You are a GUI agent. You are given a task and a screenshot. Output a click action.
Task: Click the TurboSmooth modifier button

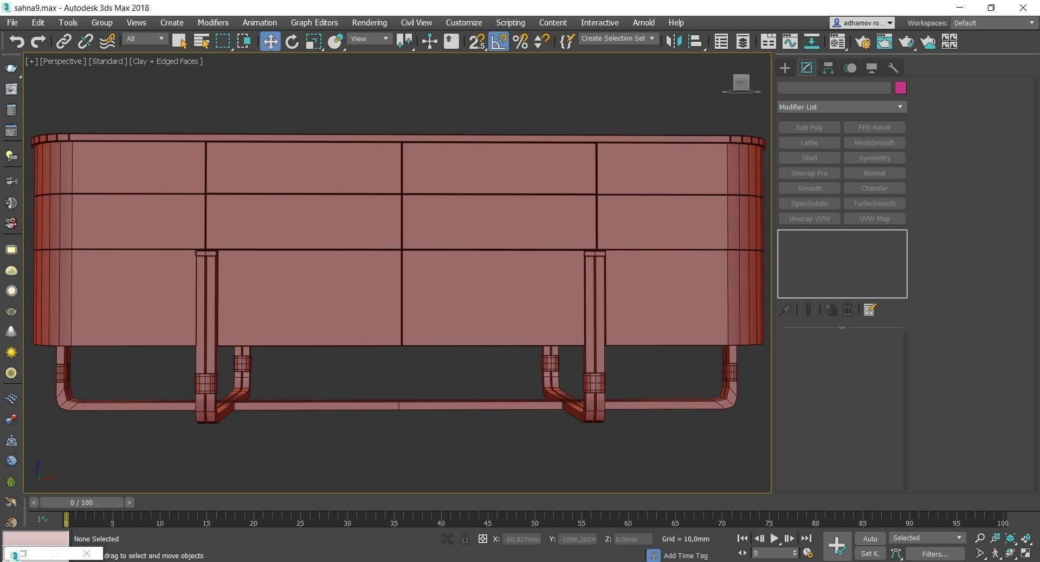point(874,203)
